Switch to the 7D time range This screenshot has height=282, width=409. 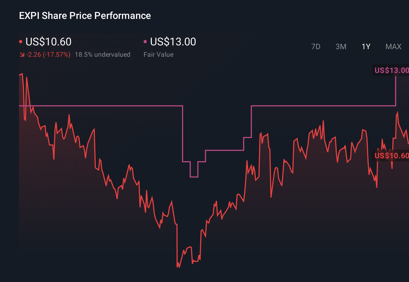(316, 46)
